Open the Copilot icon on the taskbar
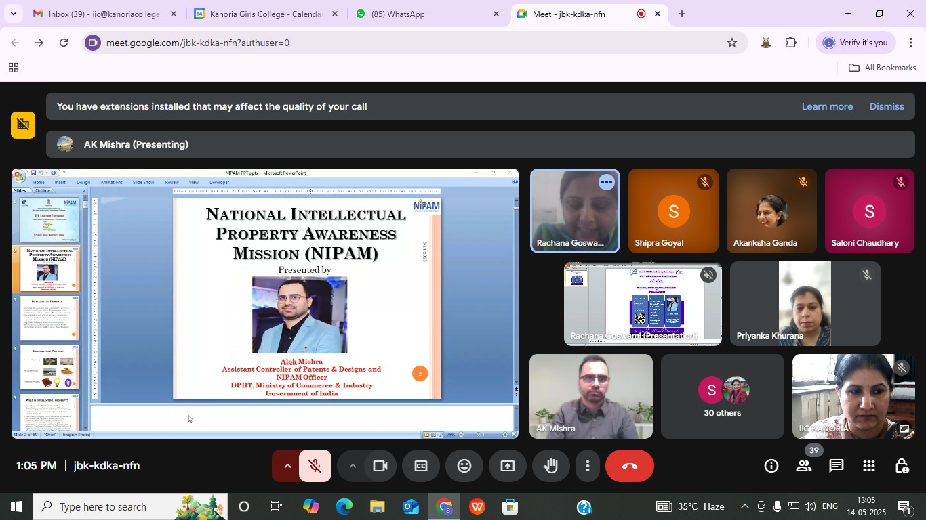Viewport: 926px width, 520px height. [311, 506]
